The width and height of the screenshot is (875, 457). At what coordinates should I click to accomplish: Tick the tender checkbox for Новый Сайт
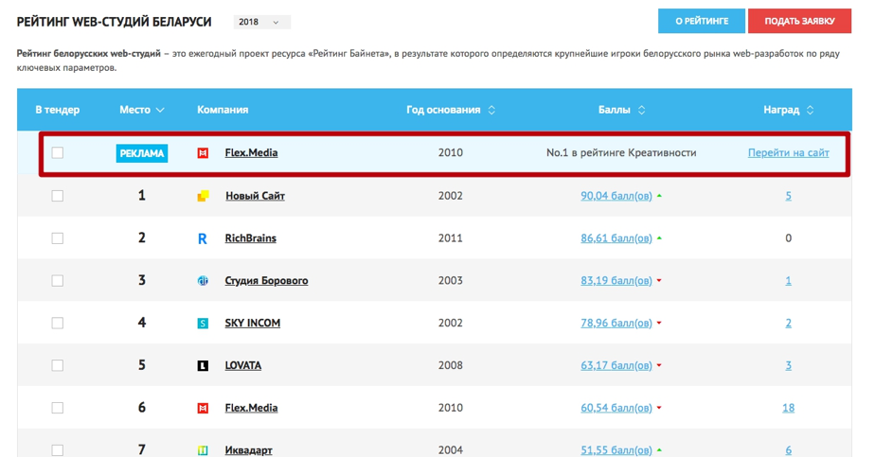click(58, 196)
